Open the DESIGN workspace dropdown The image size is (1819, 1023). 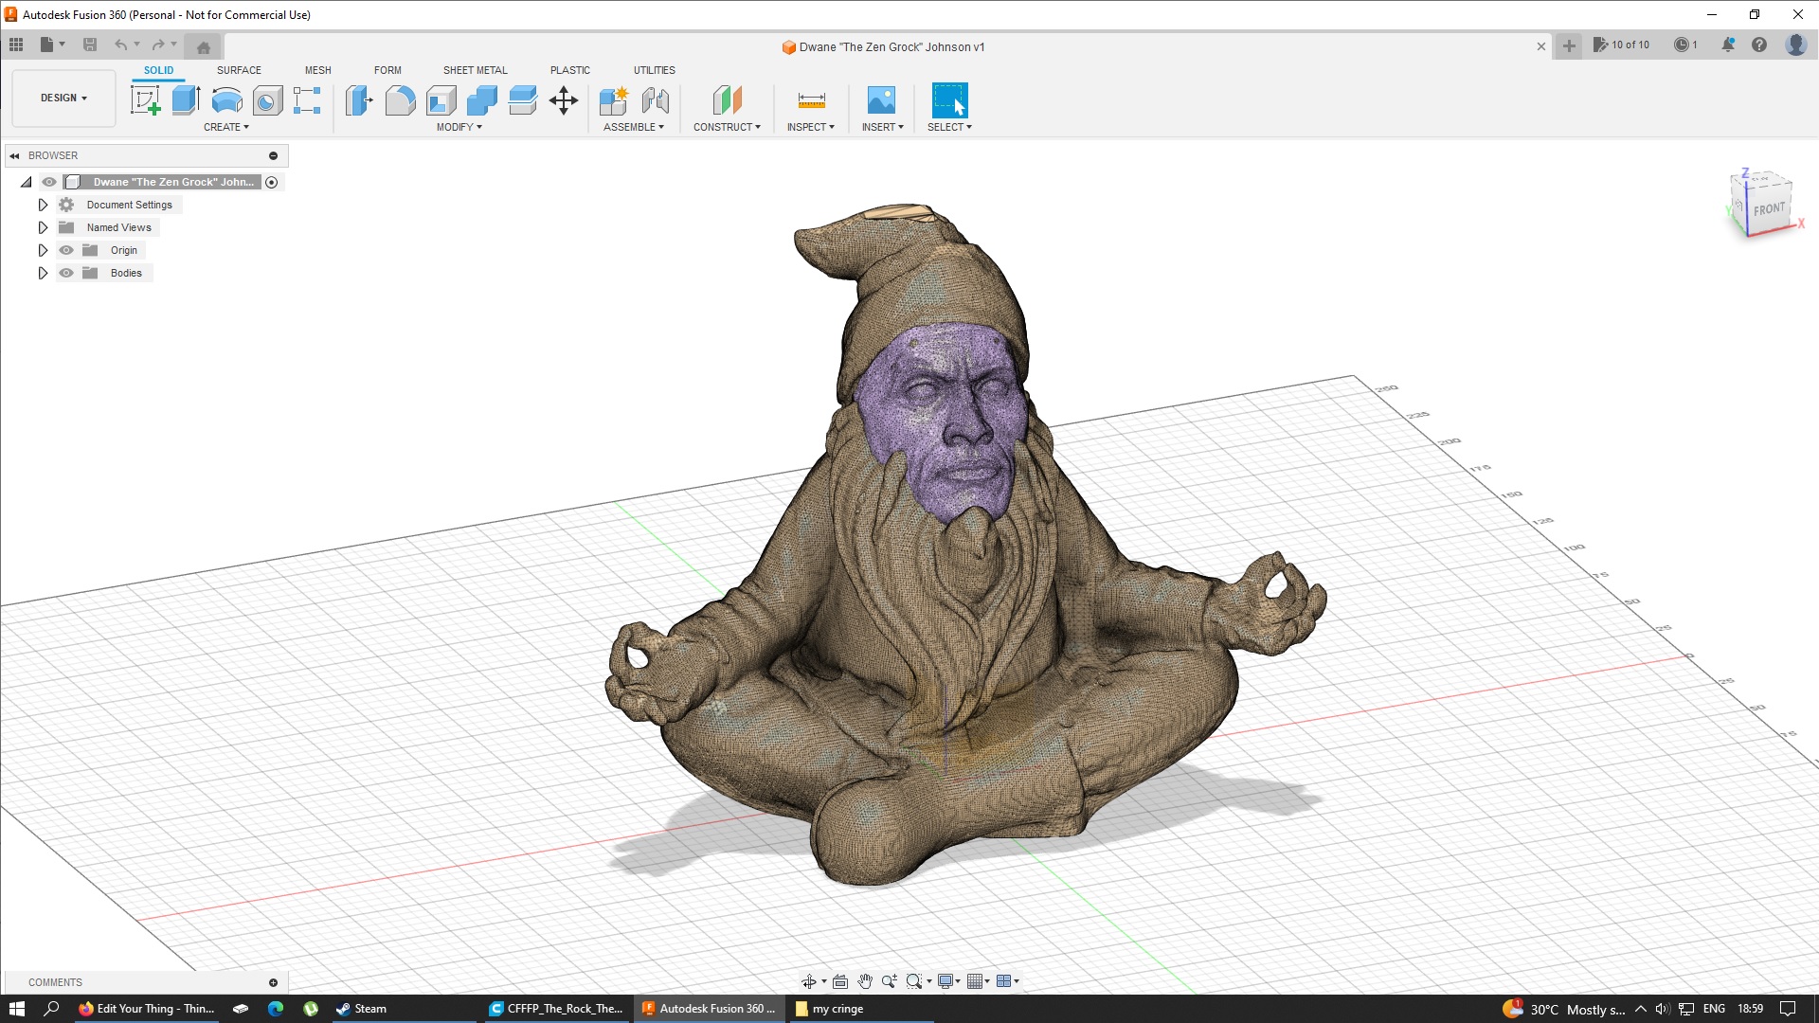tap(63, 98)
